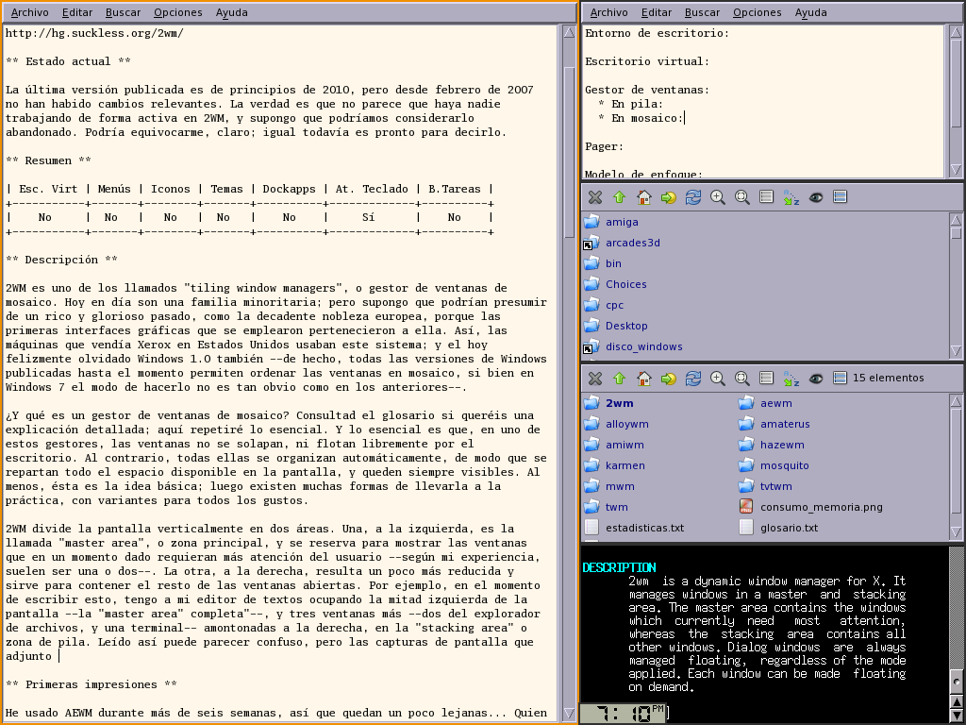Screen dimensions: 966x725
Task: Open Ayuda menu in right editor
Action: (x=810, y=12)
